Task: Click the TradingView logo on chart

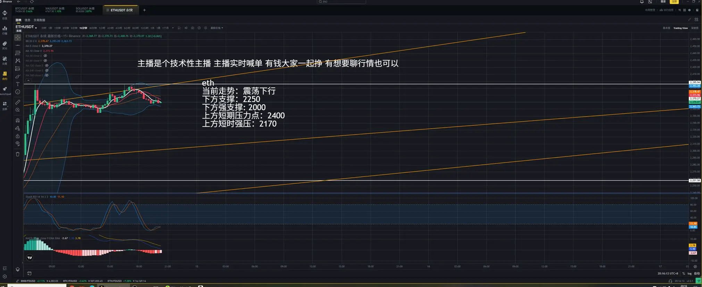Action: point(30,258)
